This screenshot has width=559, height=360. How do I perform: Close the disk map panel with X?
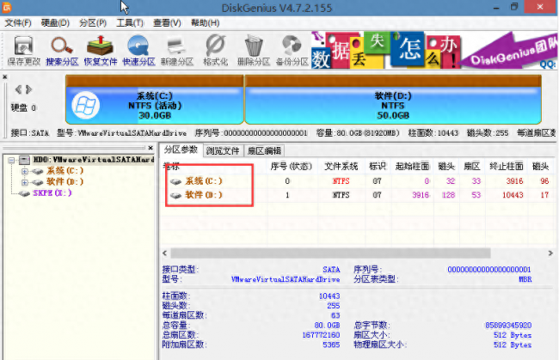click(5, 76)
